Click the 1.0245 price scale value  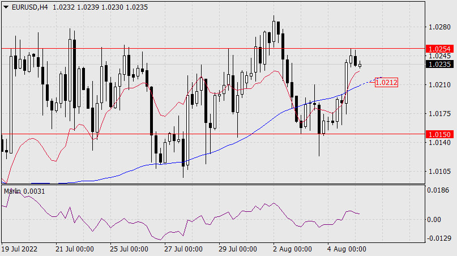click(439, 56)
